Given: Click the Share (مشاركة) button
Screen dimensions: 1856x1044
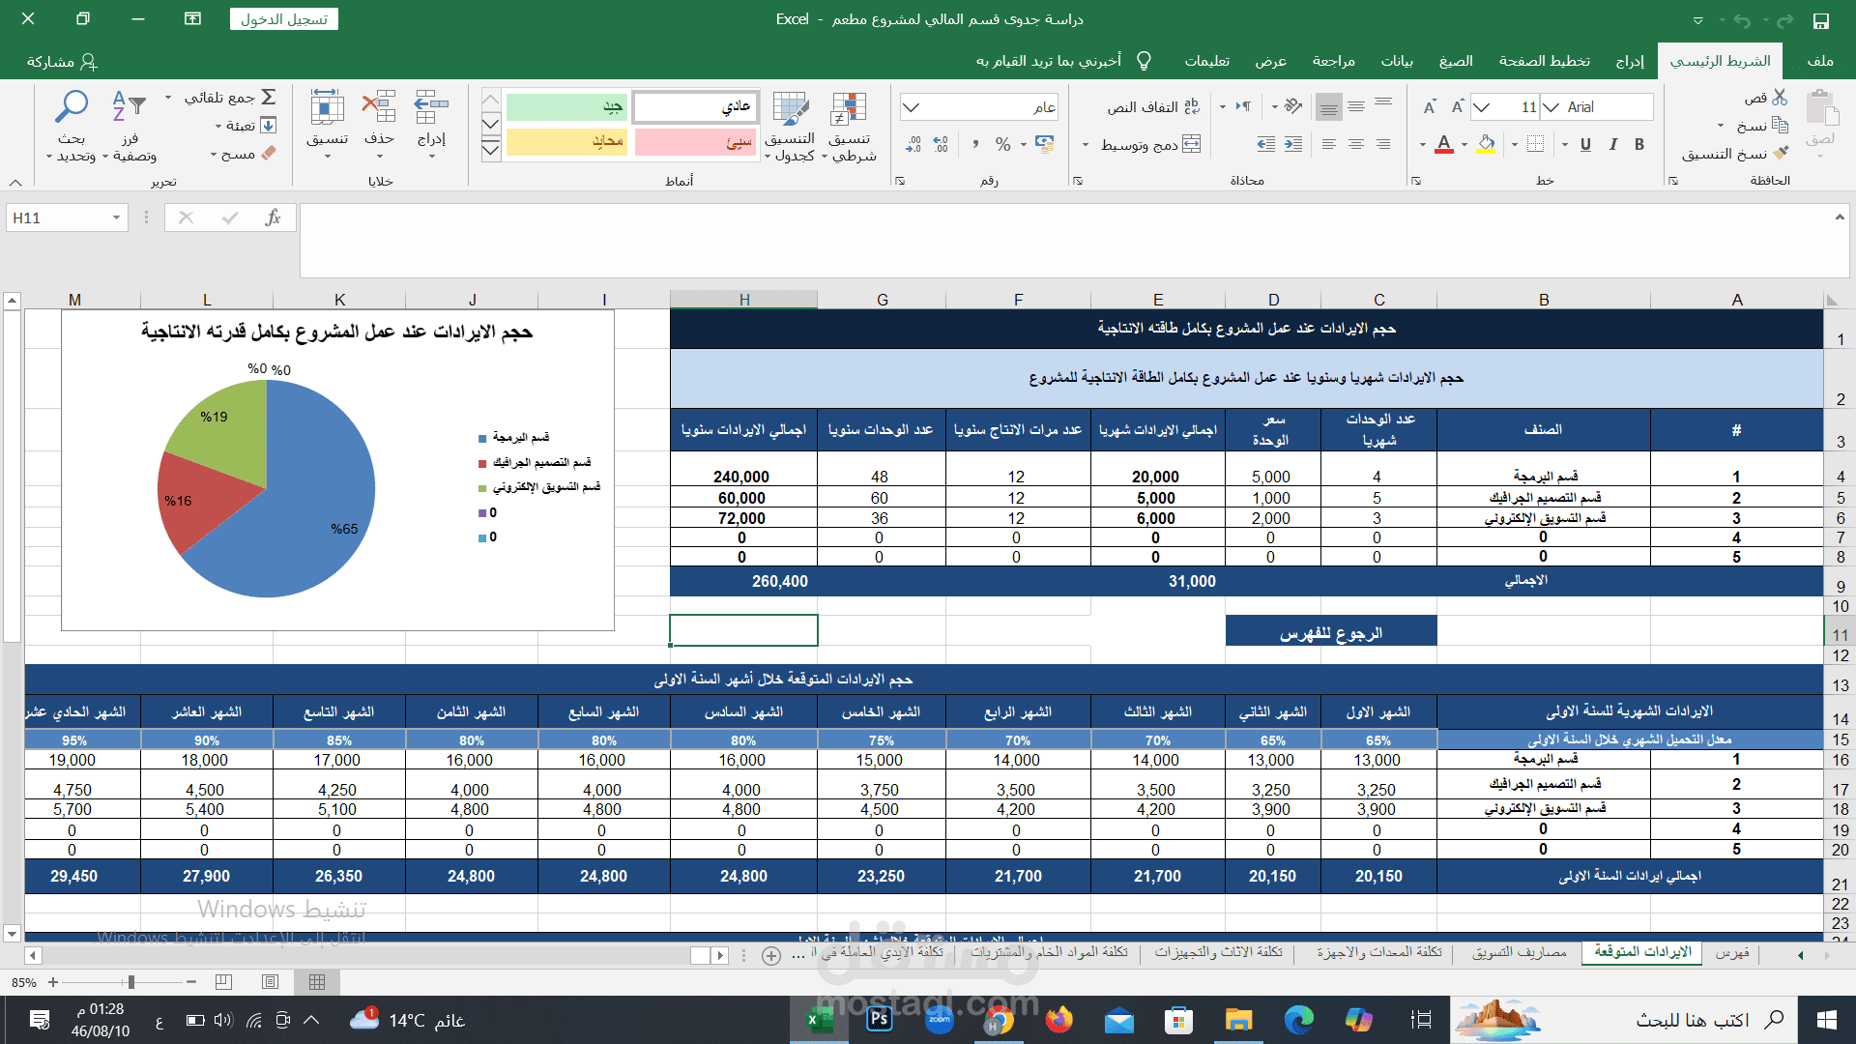Looking at the screenshot, I should coord(63,61).
